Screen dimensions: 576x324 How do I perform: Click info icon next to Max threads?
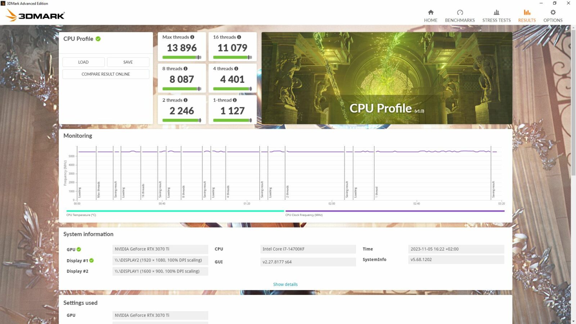(x=192, y=37)
